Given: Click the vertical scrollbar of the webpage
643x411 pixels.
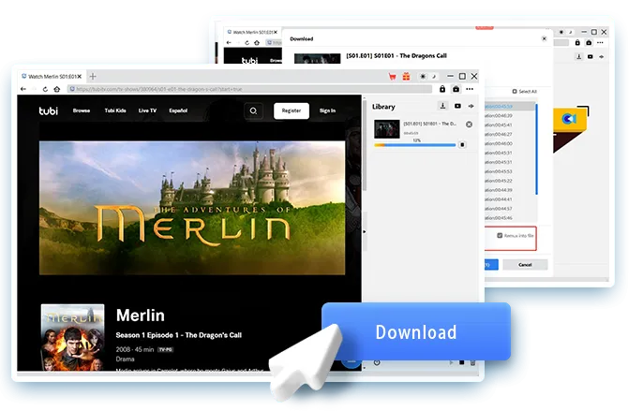Looking at the screenshot, I should 364,145.
